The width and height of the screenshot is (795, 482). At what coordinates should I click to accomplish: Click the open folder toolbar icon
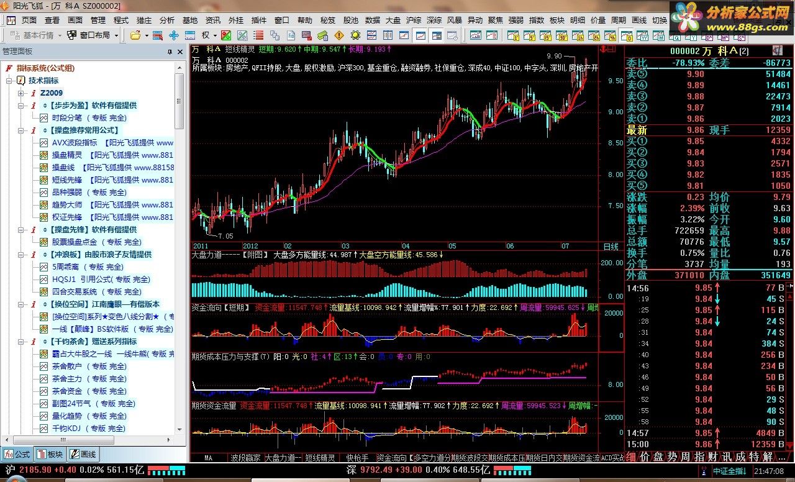pos(135,35)
